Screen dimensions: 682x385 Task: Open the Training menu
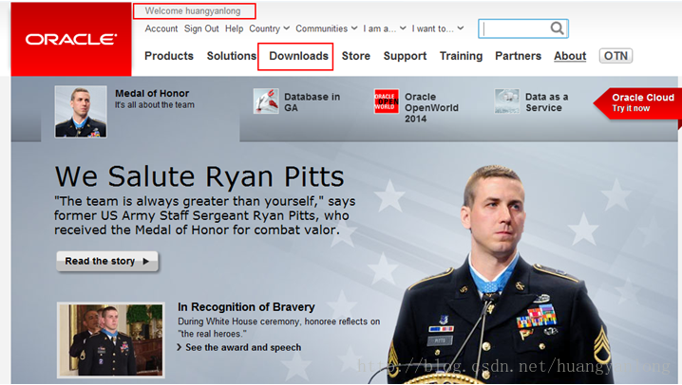point(461,56)
